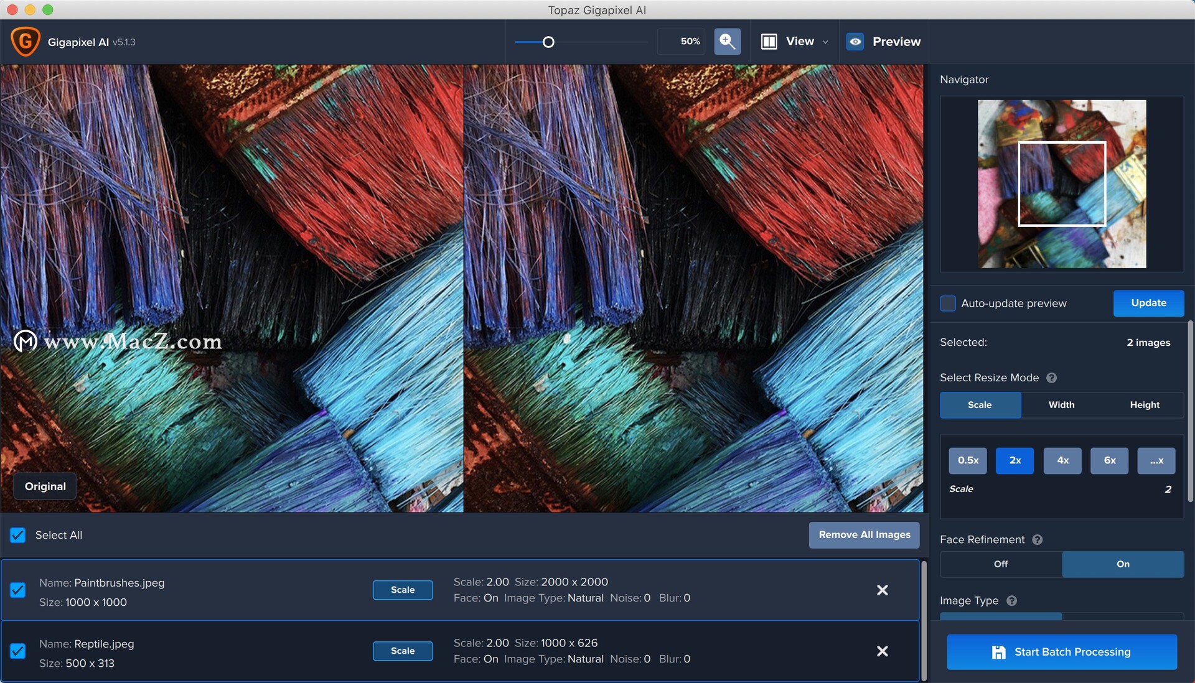The image size is (1195, 683).
Task: Expand the View dropdown chevron
Action: pyautogui.click(x=825, y=42)
